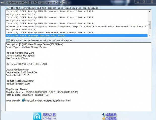This screenshot has width=156, height=120.
Task: Click the Chip Vendor Phison line
Action: point(16,89)
